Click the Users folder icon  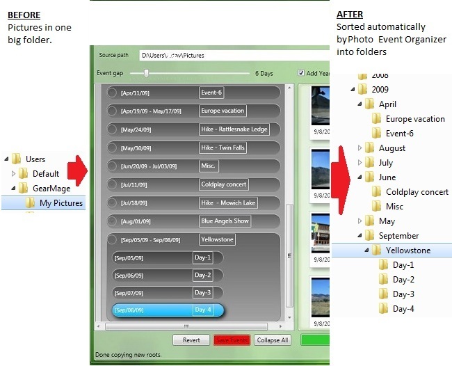pyautogui.click(x=16, y=159)
